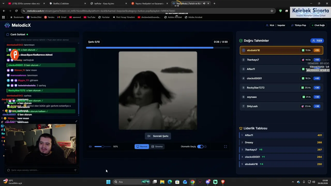Open the OneDrive cloud tray icon
Viewport: 331px width, 186px height.
click(x=298, y=182)
